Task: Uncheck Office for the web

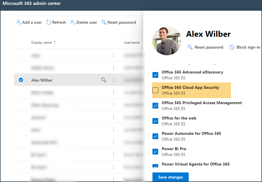Action: 155,121
